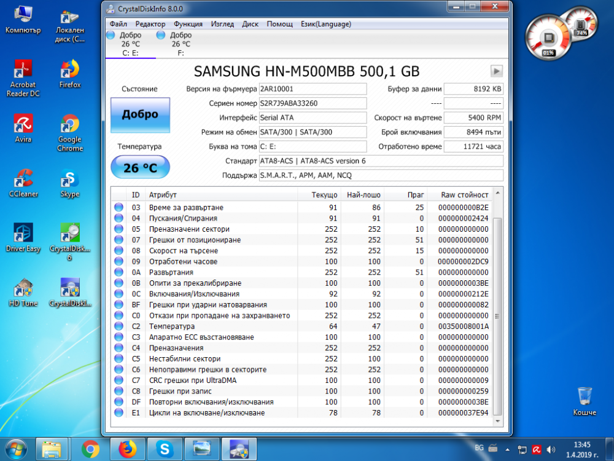Click the Windows Start orb
The width and height of the screenshot is (614, 461).
[16, 449]
